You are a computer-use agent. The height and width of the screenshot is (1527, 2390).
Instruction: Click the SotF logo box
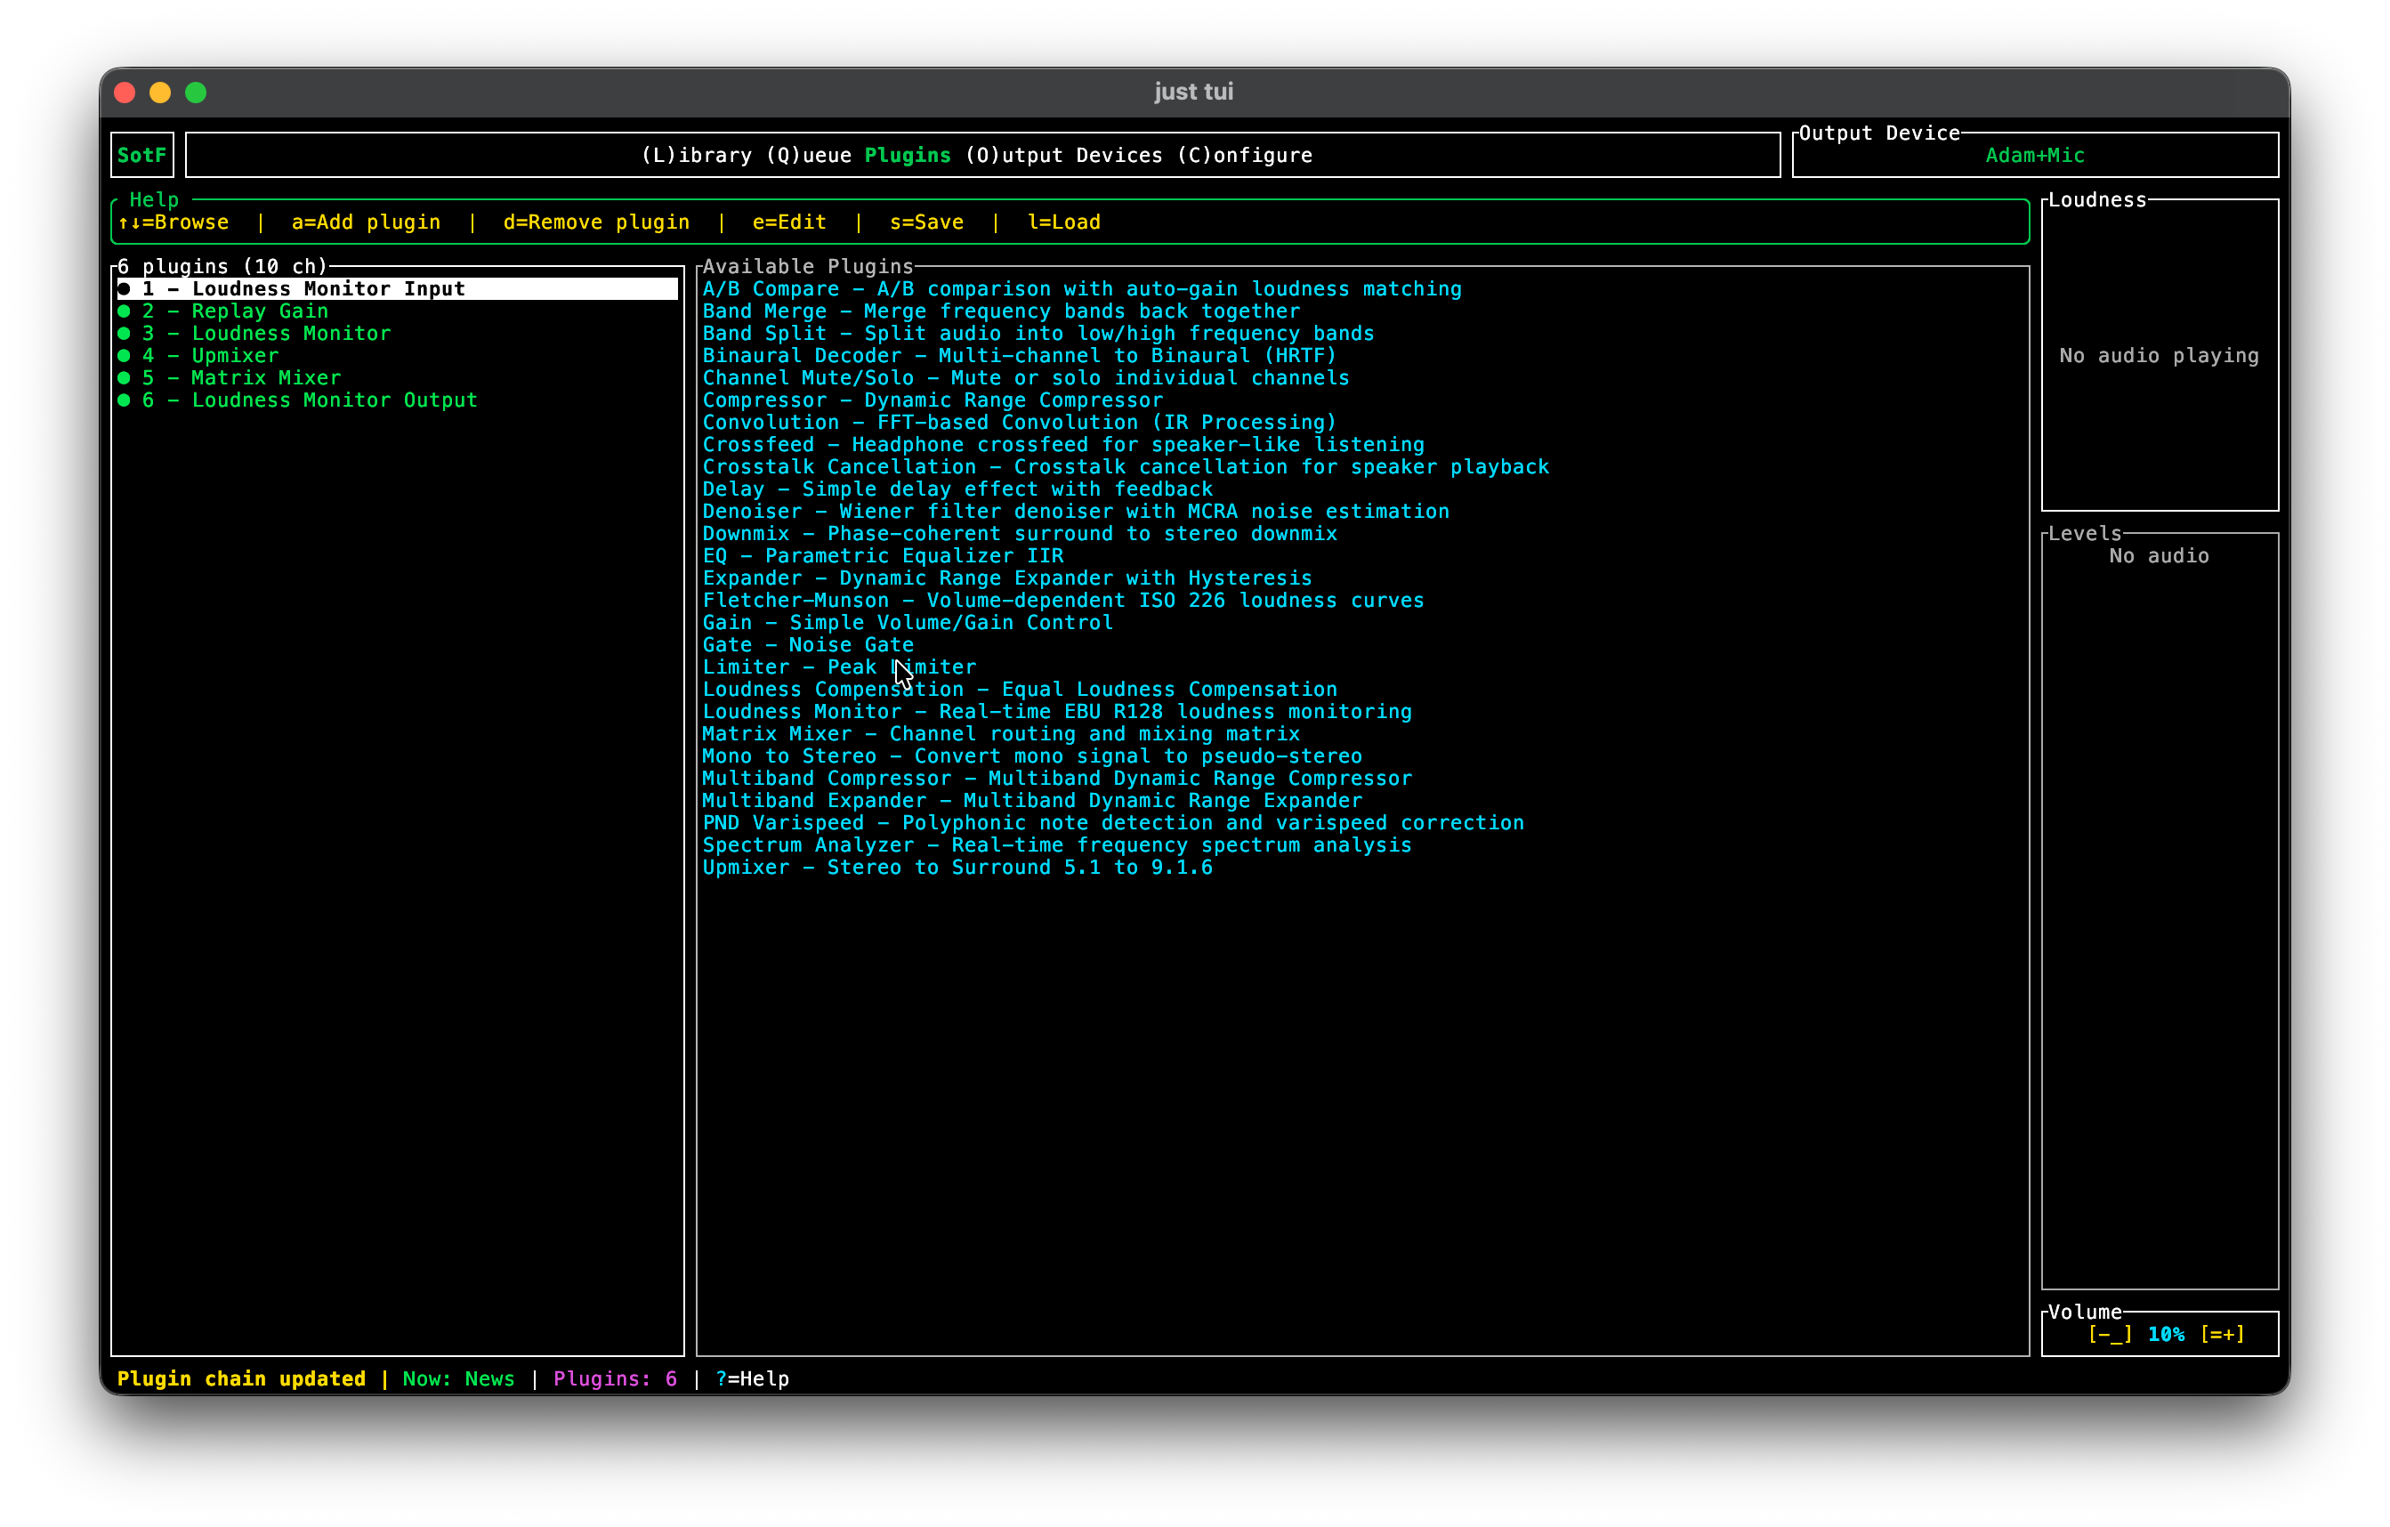click(142, 155)
